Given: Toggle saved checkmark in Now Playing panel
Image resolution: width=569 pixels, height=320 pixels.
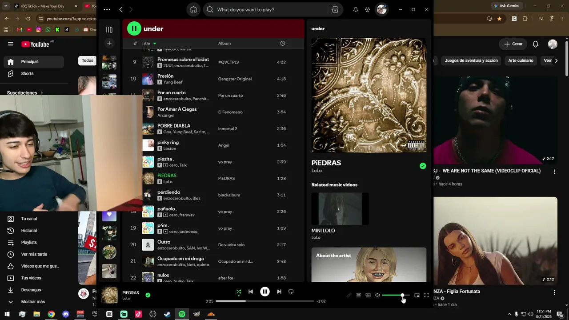Looking at the screenshot, I should [423, 166].
